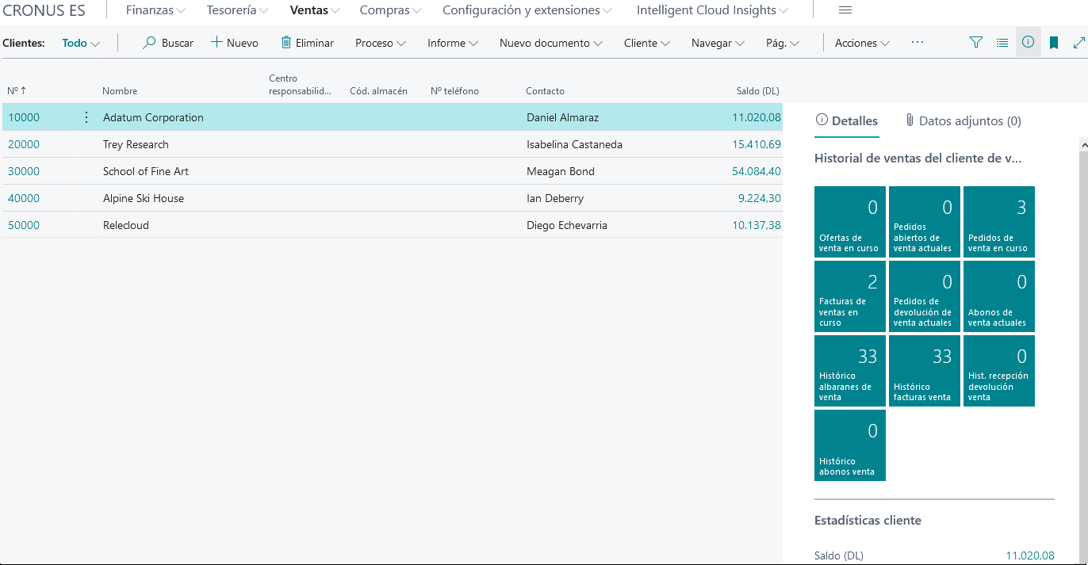The image size is (1088, 565).
Task: Switch list layout view icon
Action: tap(1002, 43)
